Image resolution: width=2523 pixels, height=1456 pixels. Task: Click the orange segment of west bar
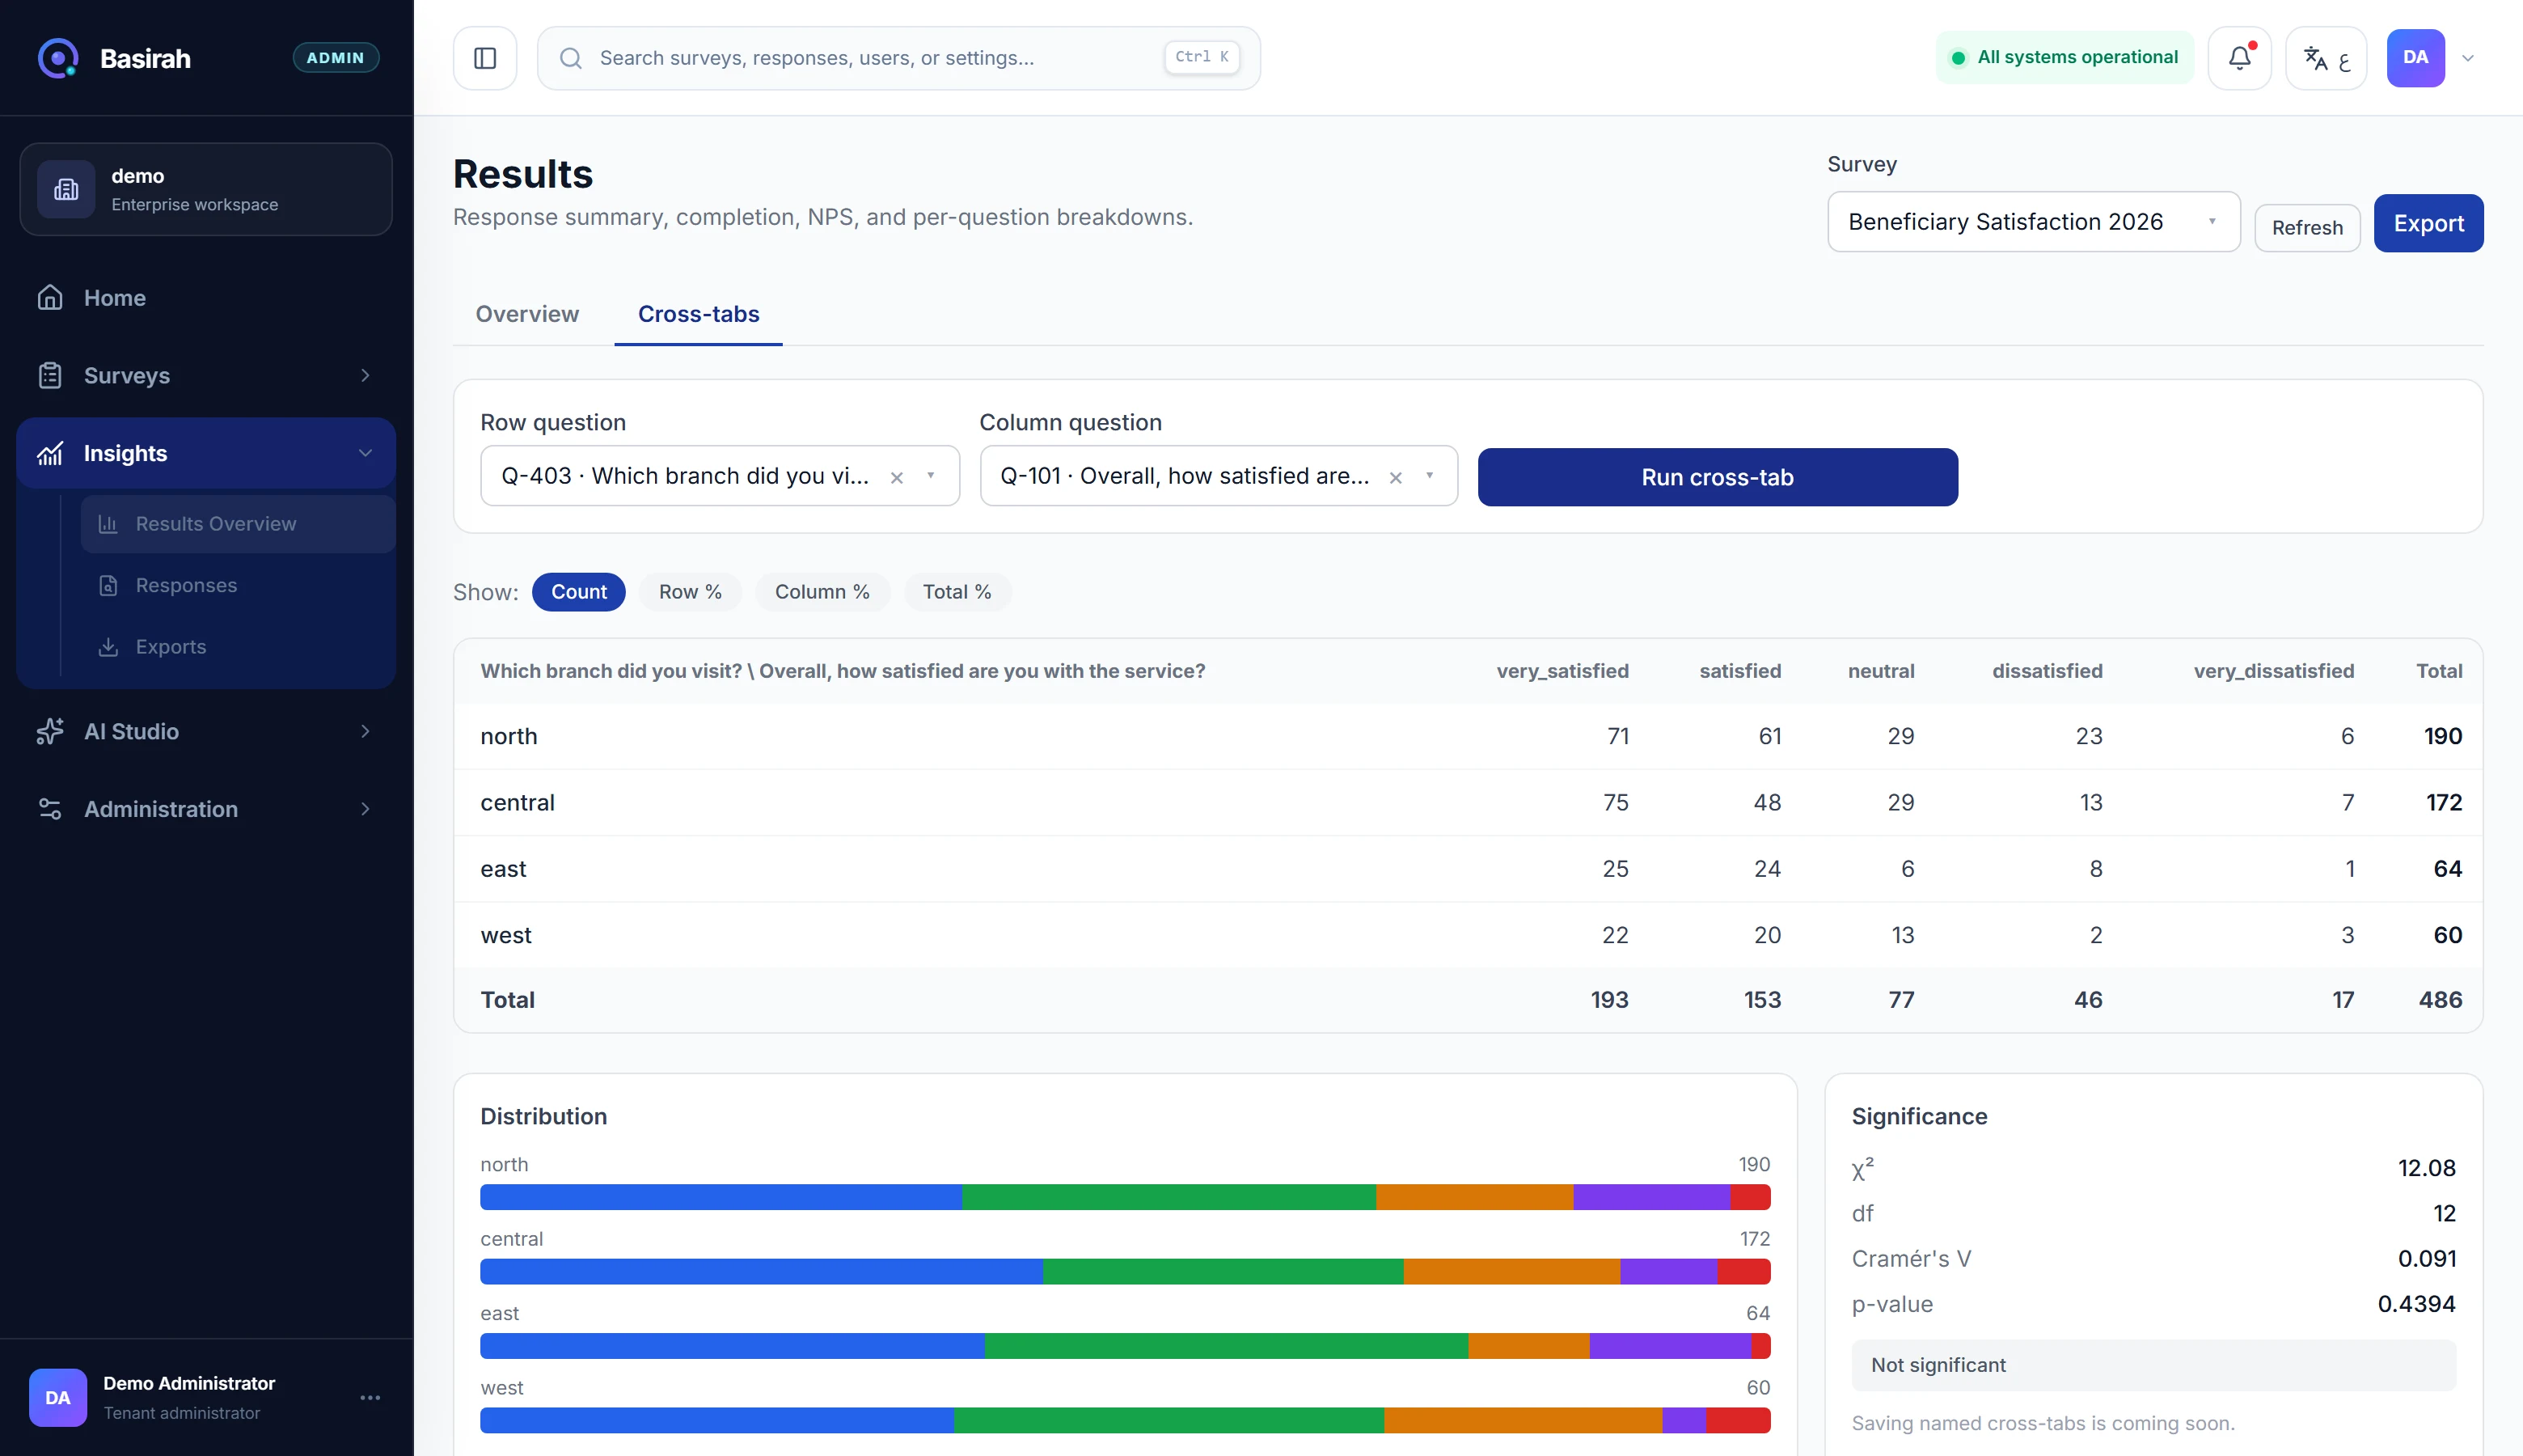click(1523, 1420)
